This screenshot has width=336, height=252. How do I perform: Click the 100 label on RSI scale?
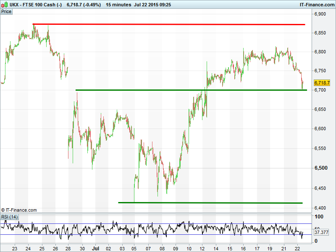point(318,217)
